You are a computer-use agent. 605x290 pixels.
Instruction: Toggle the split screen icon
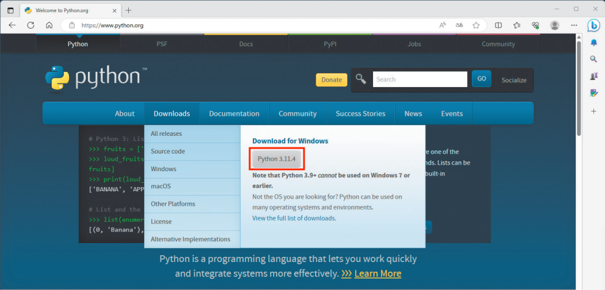click(499, 26)
